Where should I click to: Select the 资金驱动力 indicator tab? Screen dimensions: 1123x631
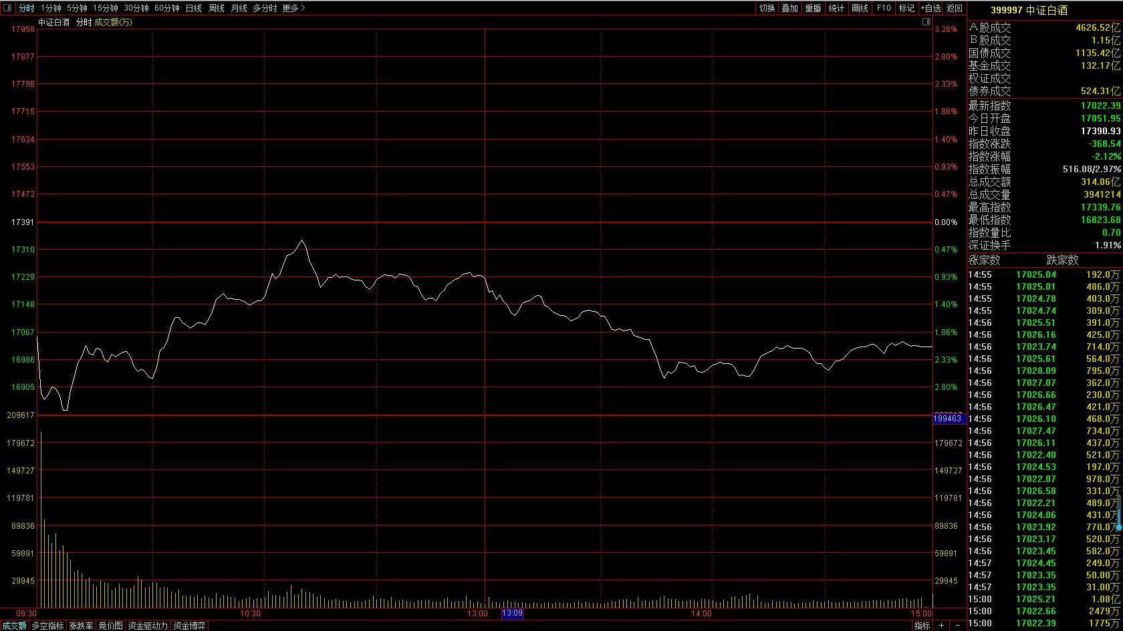coord(148,626)
